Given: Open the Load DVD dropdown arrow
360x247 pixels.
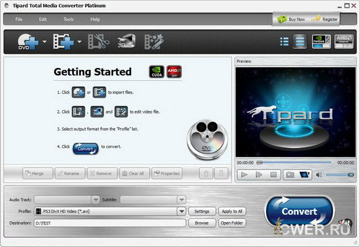Looking at the screenshot, I should pos(44,42).
